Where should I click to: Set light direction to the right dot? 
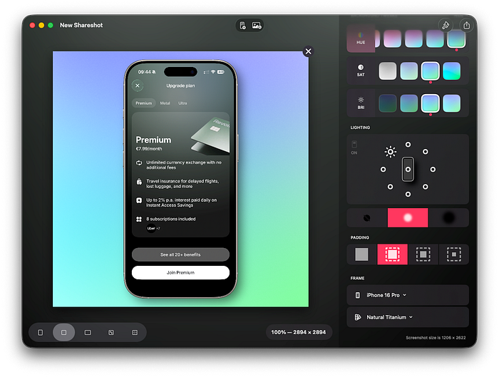pos(433,170)
